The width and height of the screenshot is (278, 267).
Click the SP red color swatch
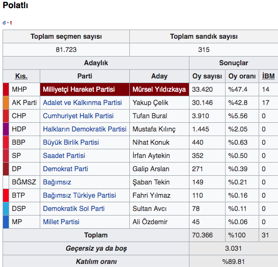6,155
